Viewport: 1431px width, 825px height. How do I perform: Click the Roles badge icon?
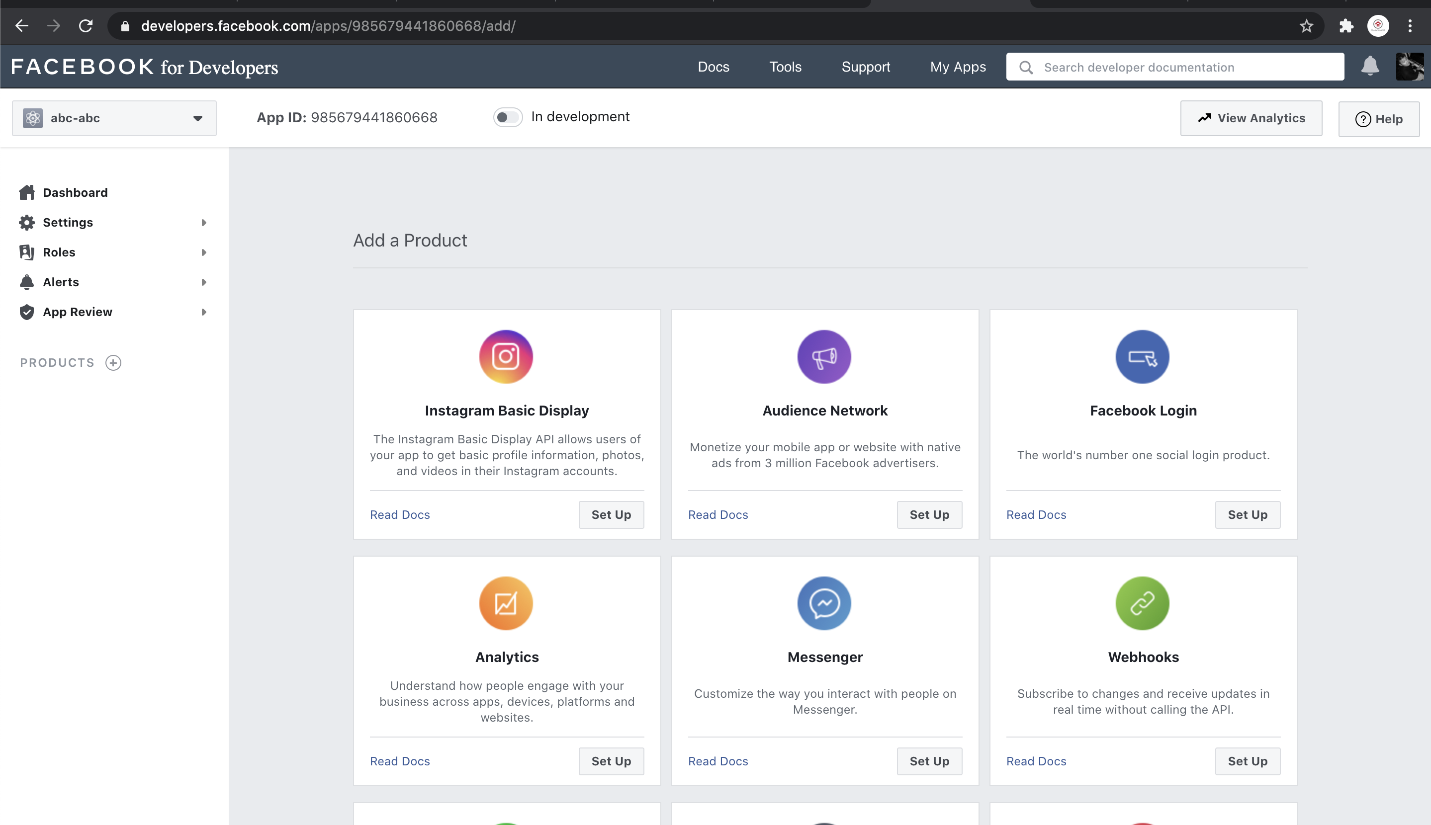coord(27,252)
